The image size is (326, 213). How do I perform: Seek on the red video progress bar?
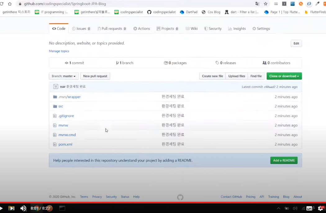(163, 202)
